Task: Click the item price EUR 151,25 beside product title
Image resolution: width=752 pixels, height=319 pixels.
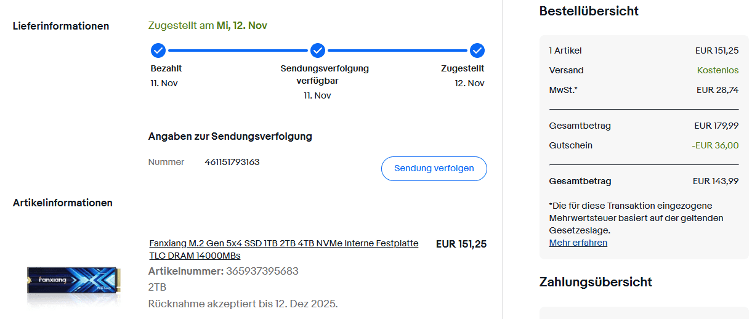Action: click(x=461, y=244)
